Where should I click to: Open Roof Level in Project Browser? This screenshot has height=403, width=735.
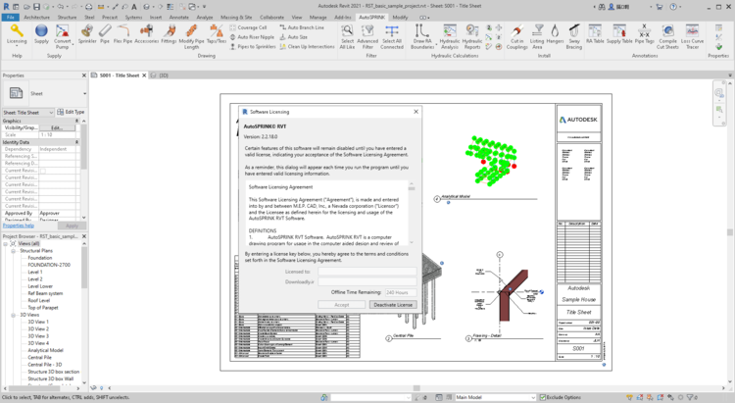tap(38, 300)
